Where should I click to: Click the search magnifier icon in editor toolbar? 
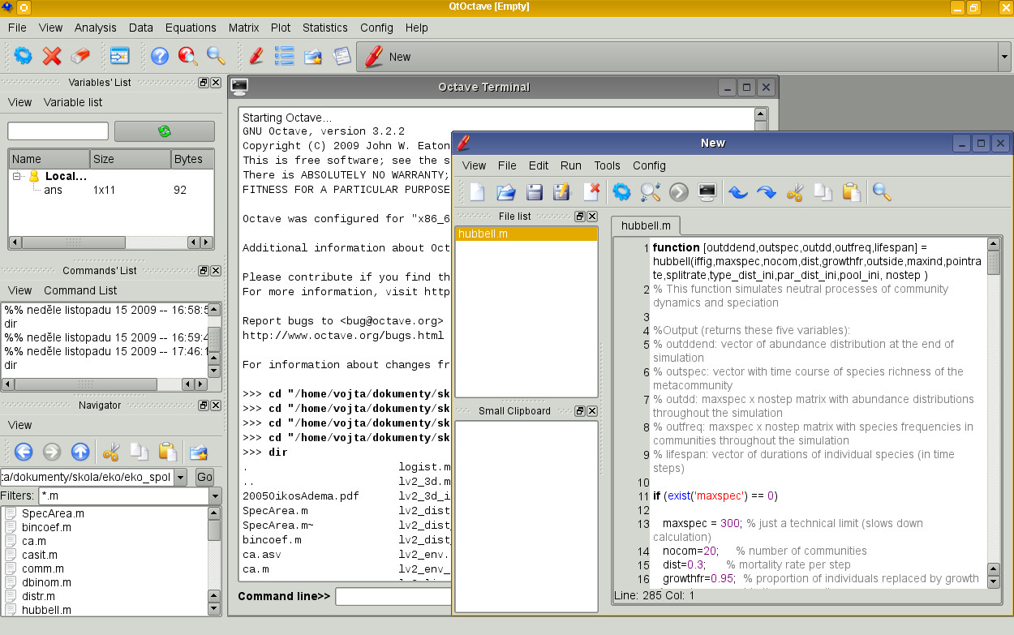(x=882, y=192)
